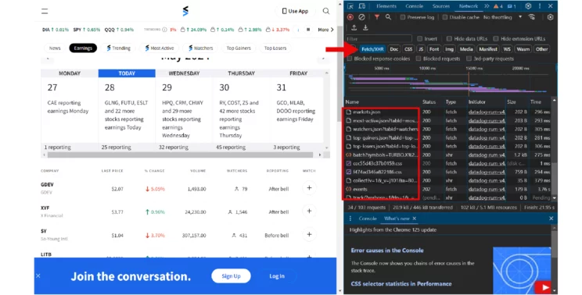This screenshot has width=582, height=295.
Task: Open the News tab
Action: [55, 48]
